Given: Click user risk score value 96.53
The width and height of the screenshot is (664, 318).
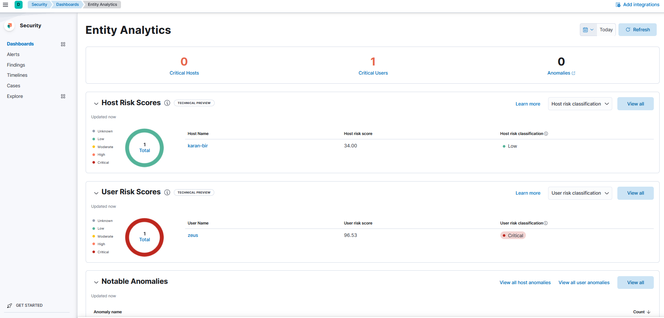Looking at the screenshot, I should point(350,235).
